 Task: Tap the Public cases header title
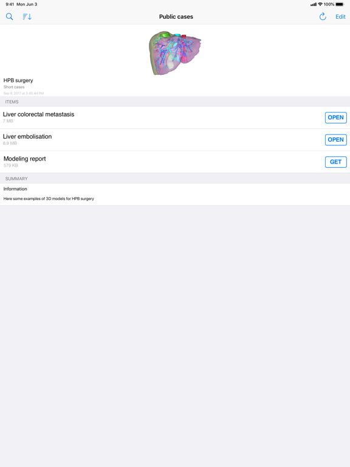click(176, 16)
